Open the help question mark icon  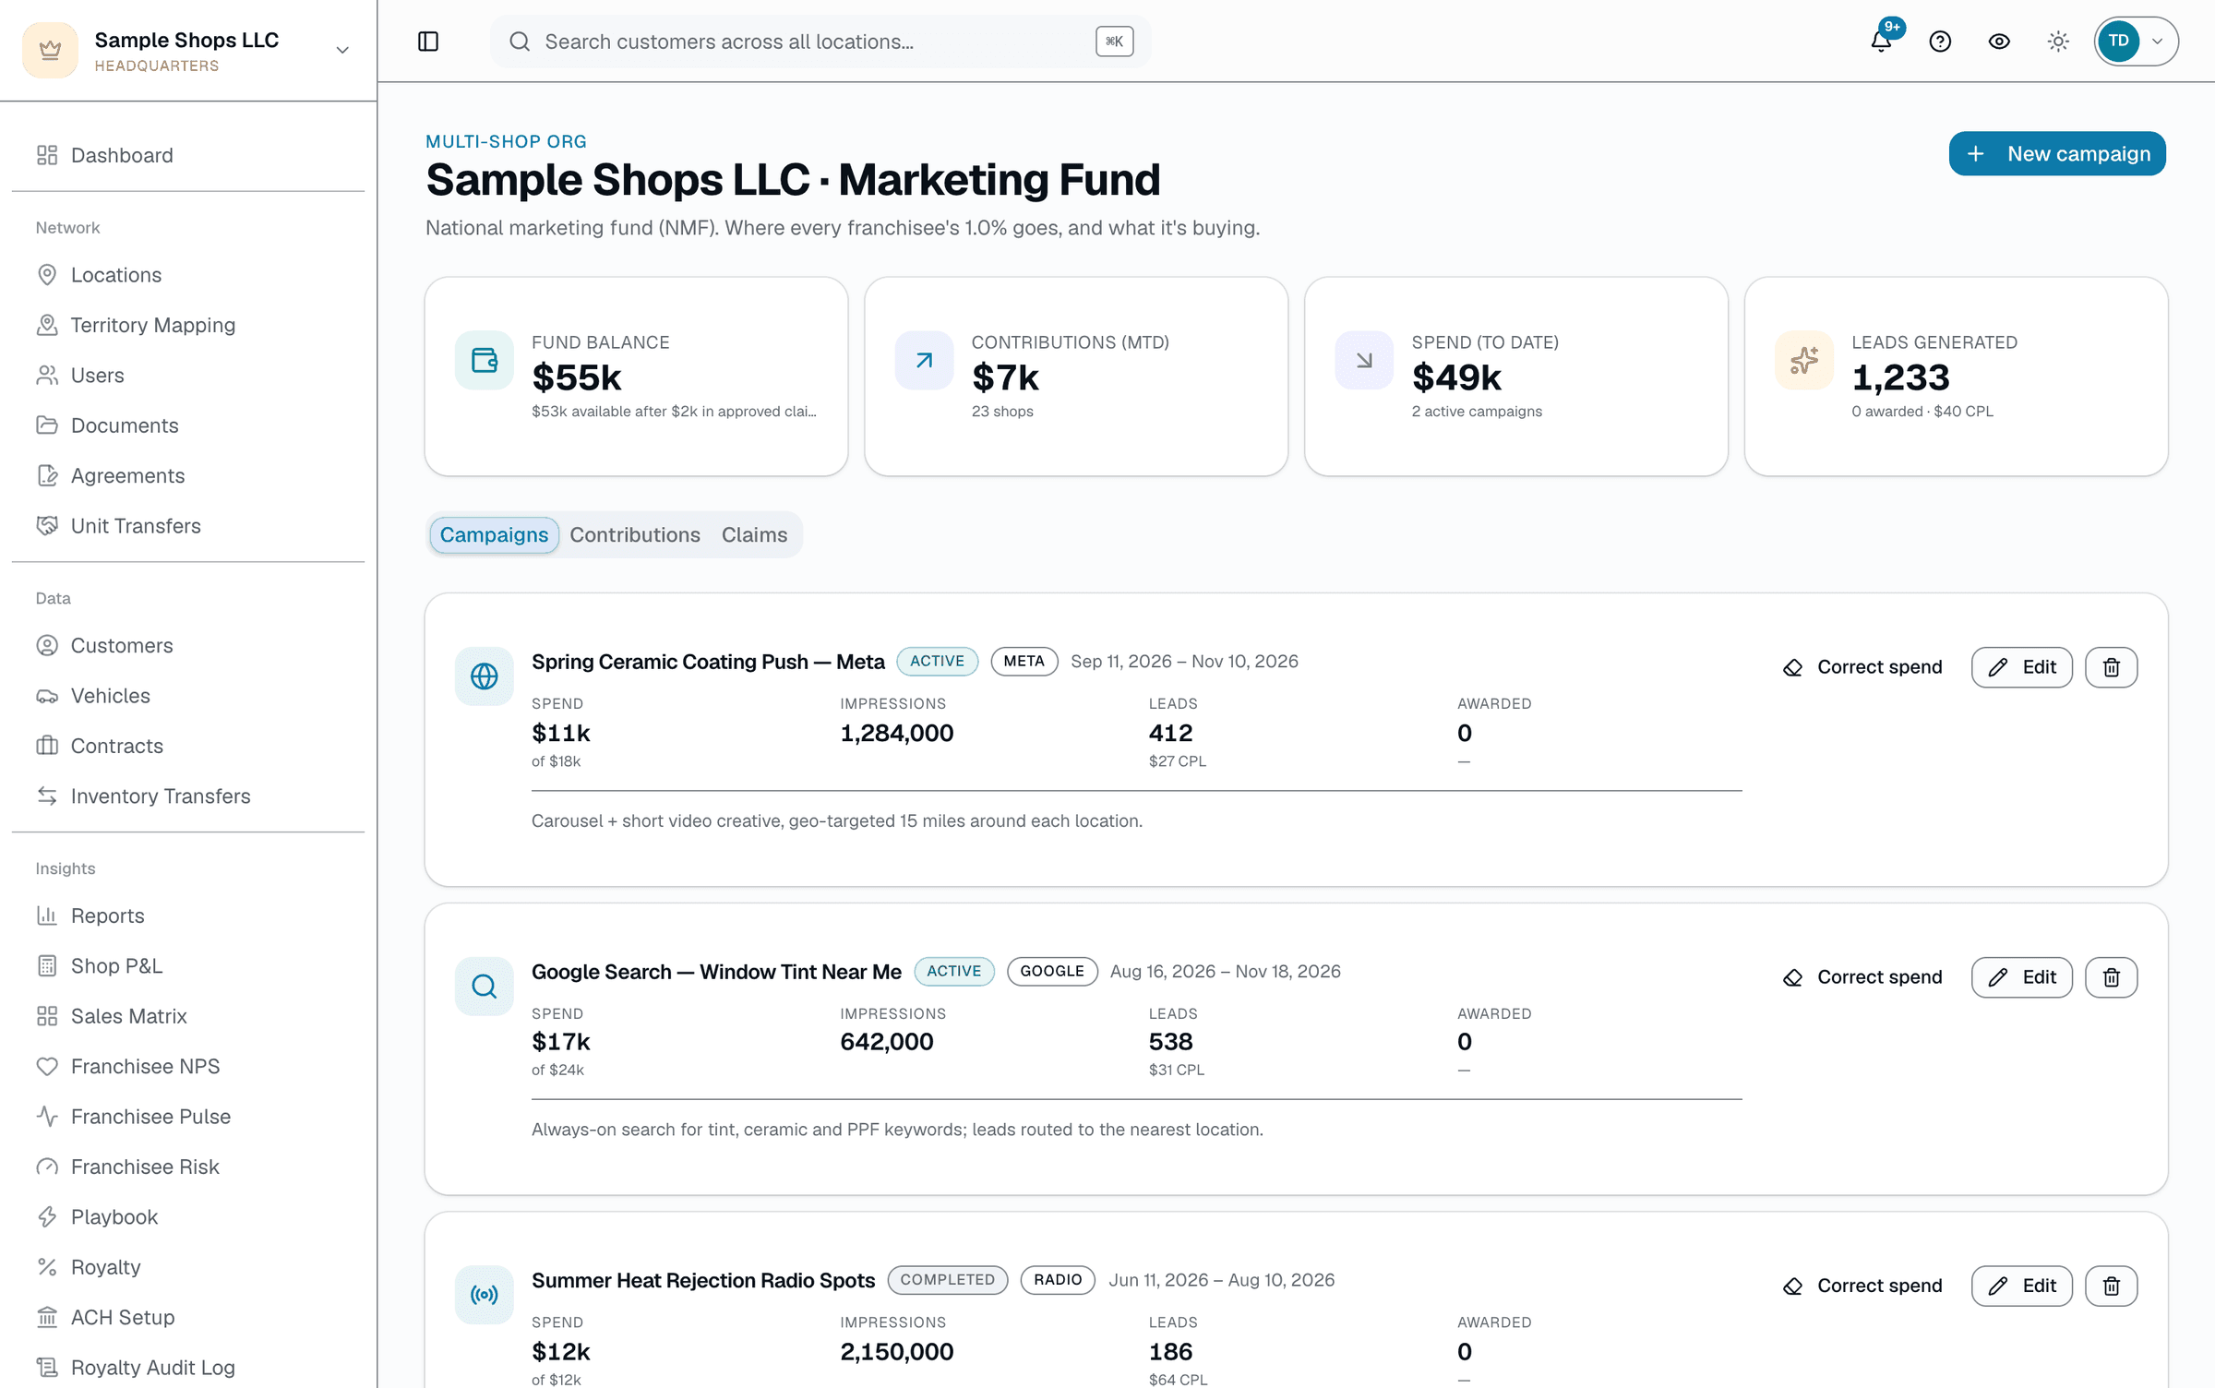[x=1940, y=42]
